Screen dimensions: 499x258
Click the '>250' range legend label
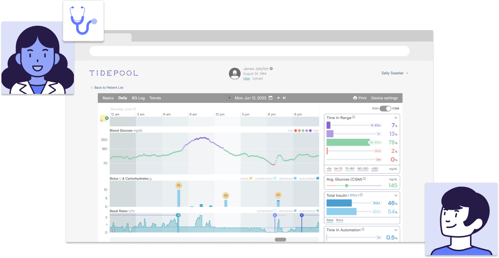pyautogui.click(x=375, y=168)
